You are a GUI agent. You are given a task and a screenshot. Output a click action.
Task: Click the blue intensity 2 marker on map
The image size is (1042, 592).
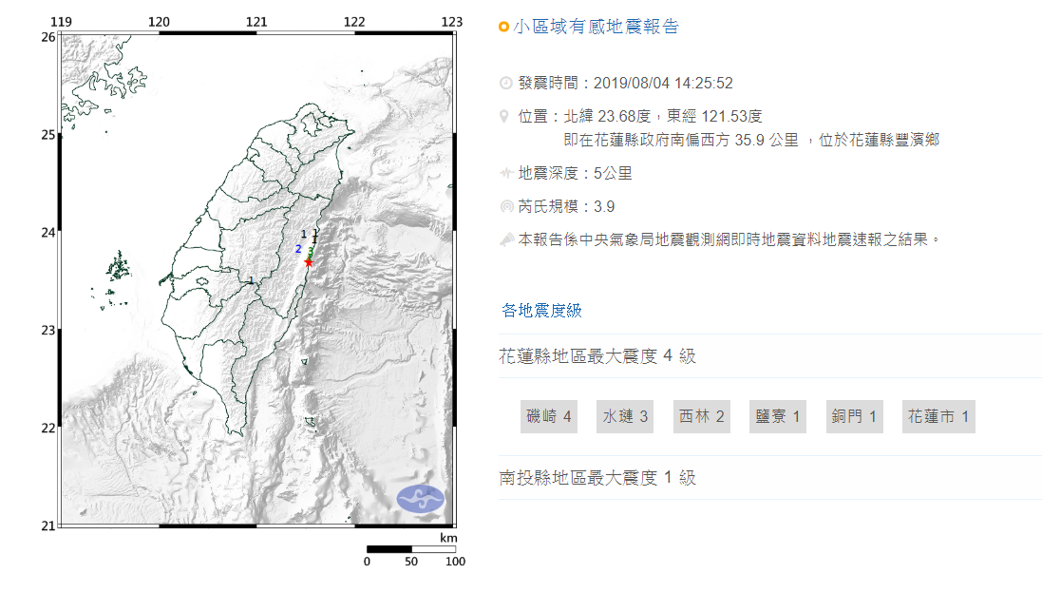click(x=298, y=249)
